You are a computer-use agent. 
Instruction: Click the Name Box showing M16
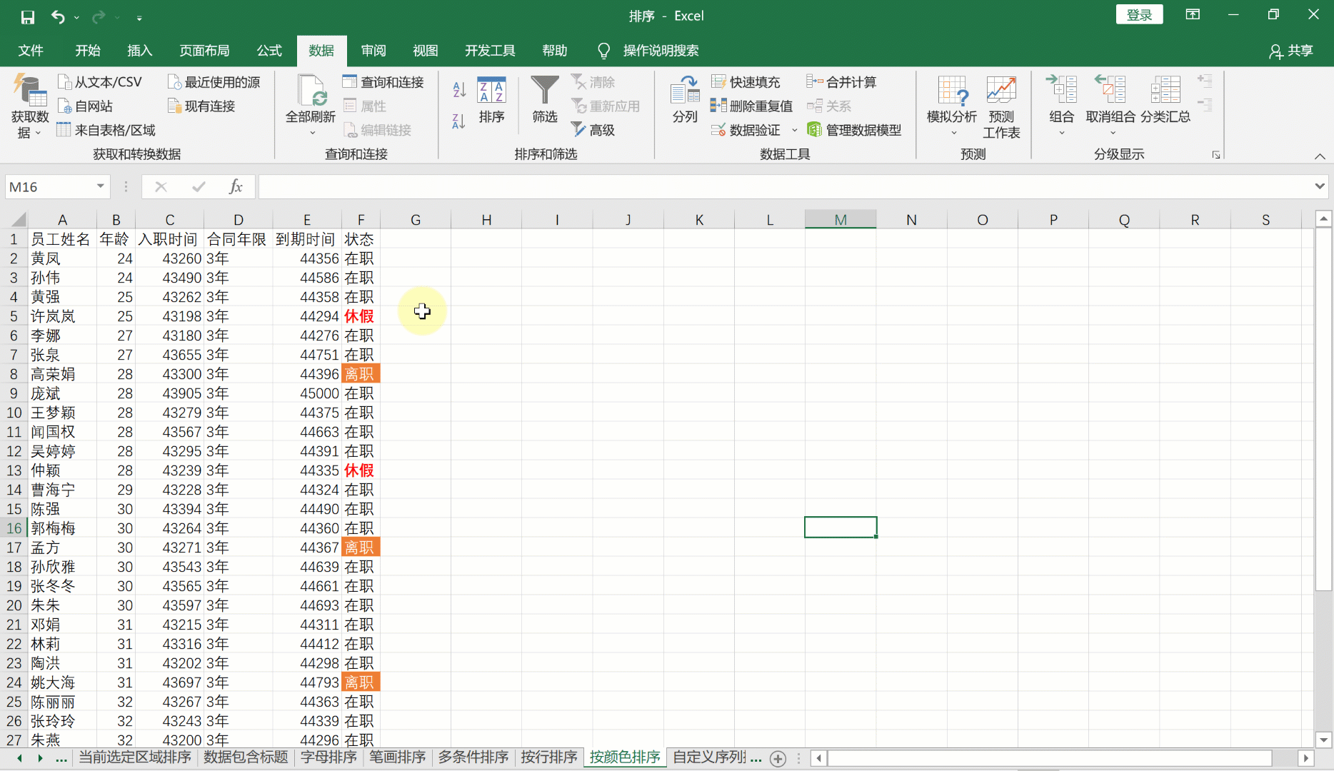(49, 187)
